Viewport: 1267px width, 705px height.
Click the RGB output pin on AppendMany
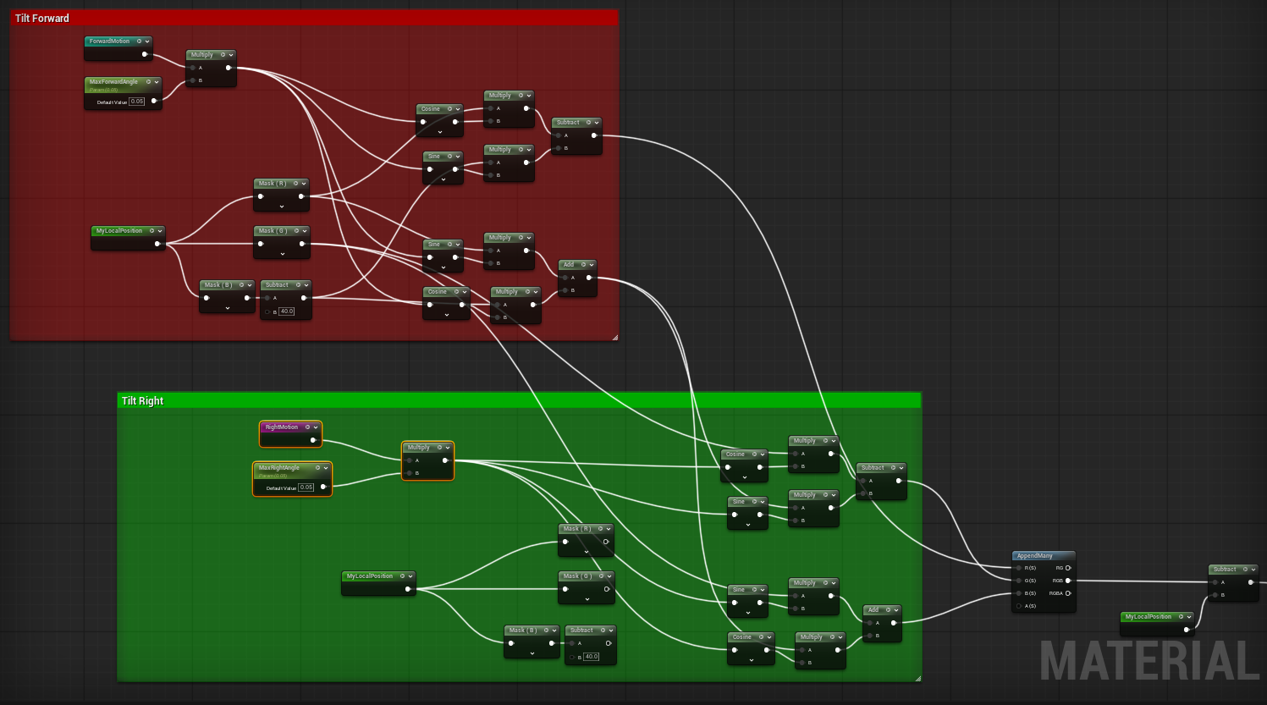tap(1068, 581)
